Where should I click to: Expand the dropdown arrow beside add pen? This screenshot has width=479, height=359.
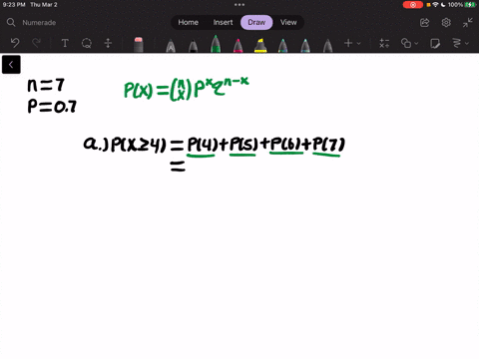tap(358, 43)
